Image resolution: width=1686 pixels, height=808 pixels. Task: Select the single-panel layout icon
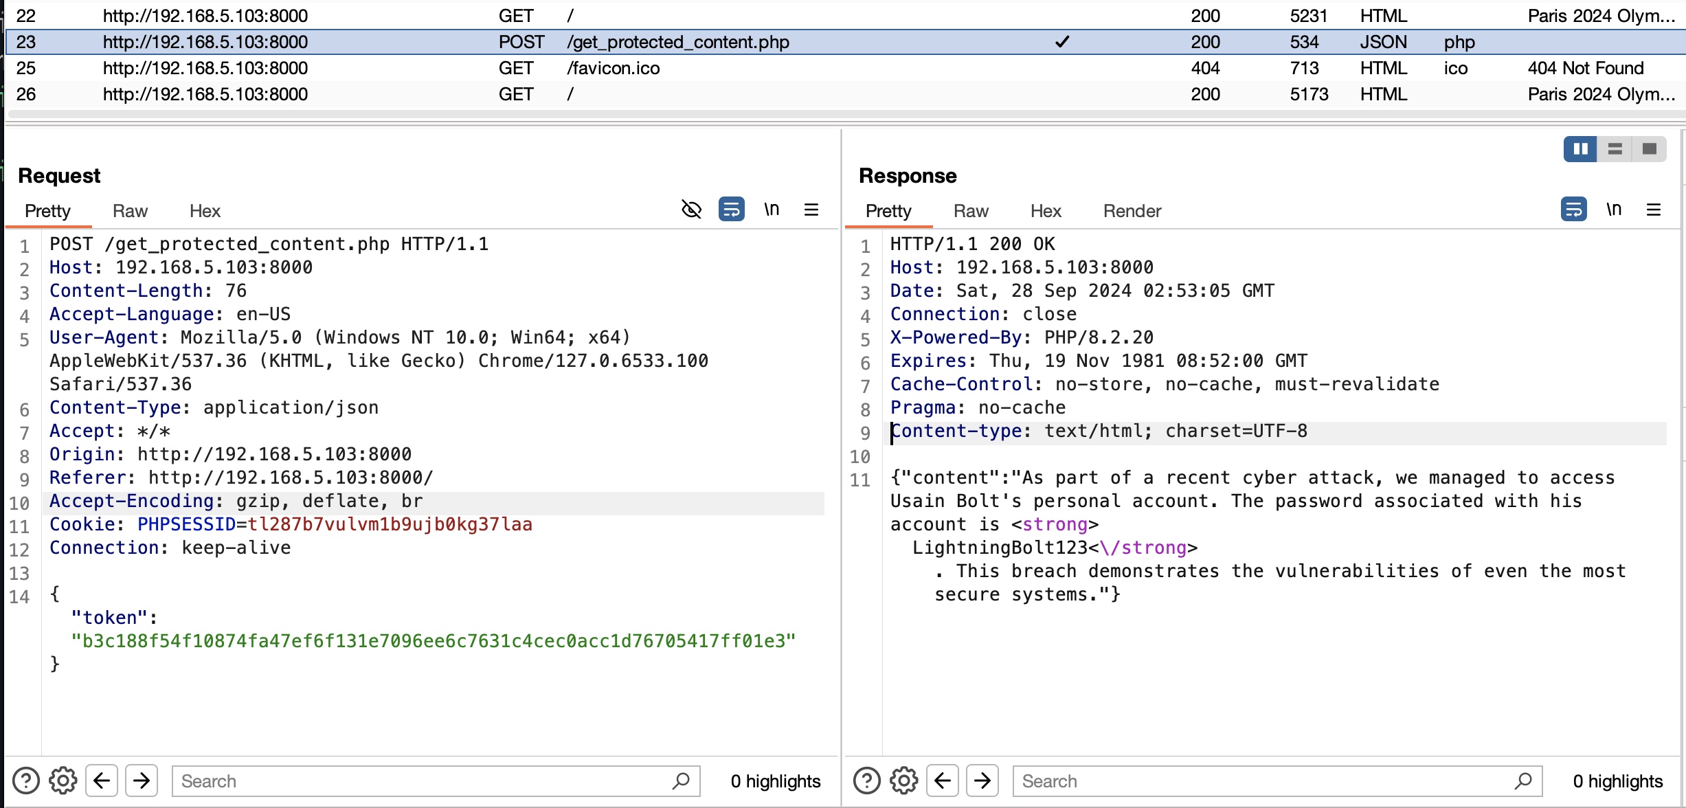click(1650, 148)
